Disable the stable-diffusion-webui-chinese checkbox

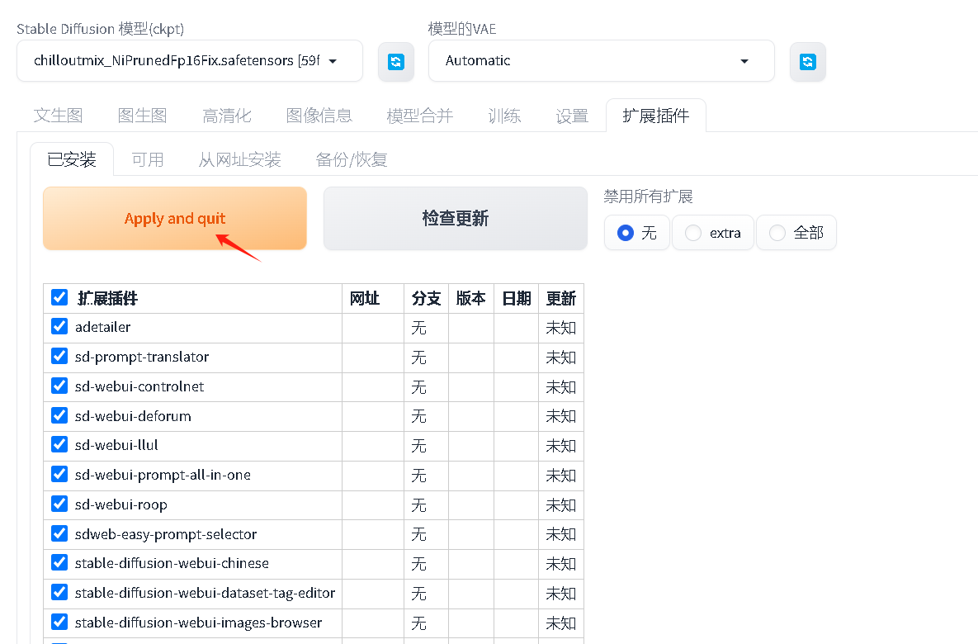[x=59, y=563]
